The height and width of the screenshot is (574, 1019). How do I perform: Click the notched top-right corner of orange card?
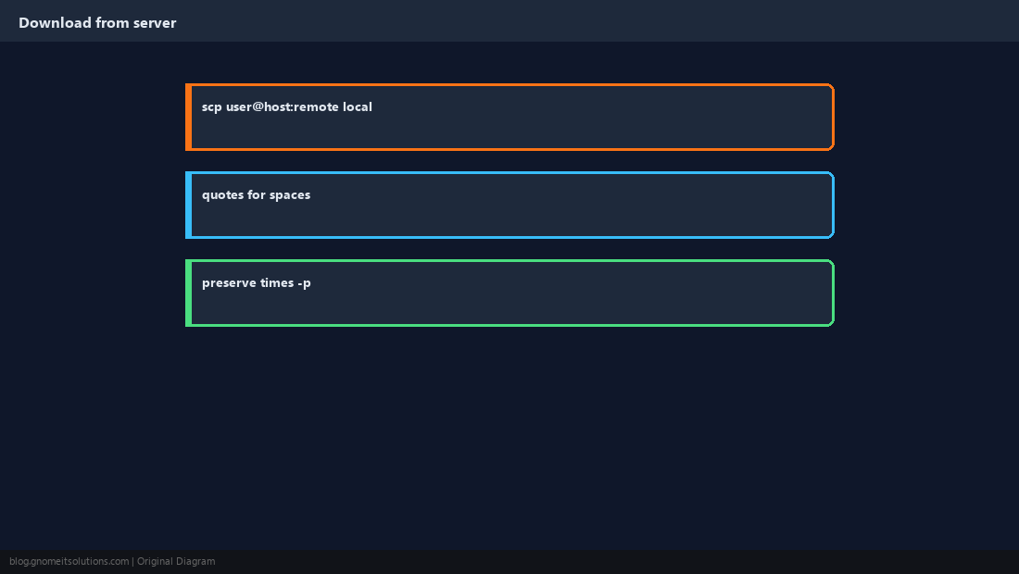pos(831,87)
